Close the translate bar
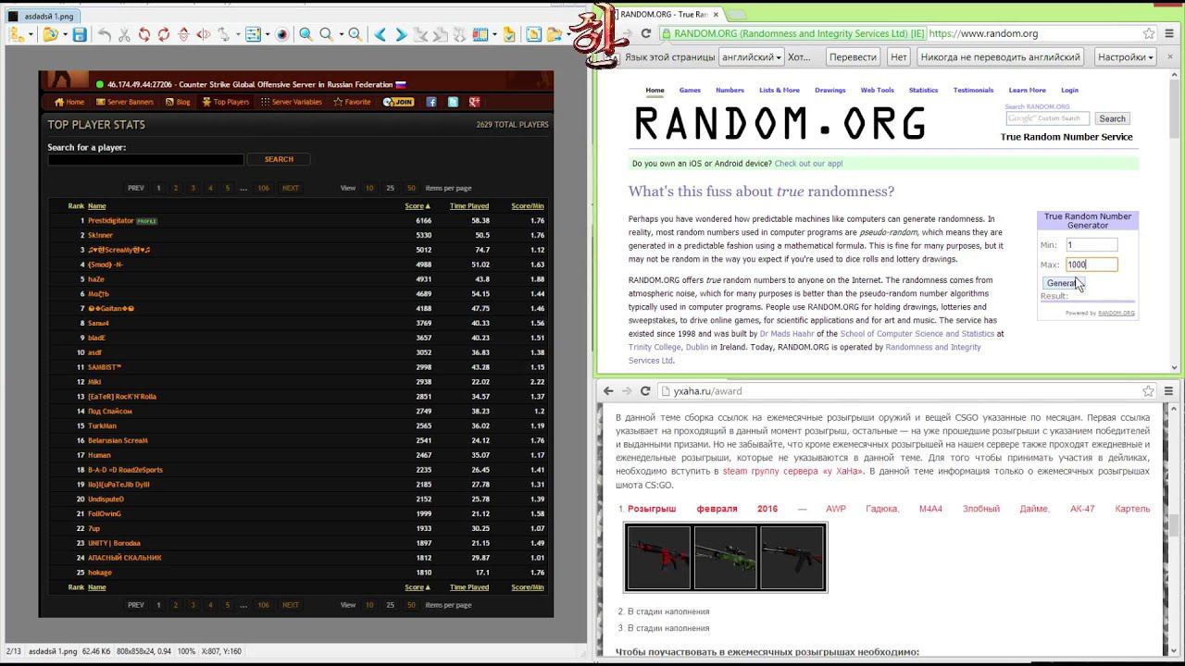 click(x=1168, y=57)
